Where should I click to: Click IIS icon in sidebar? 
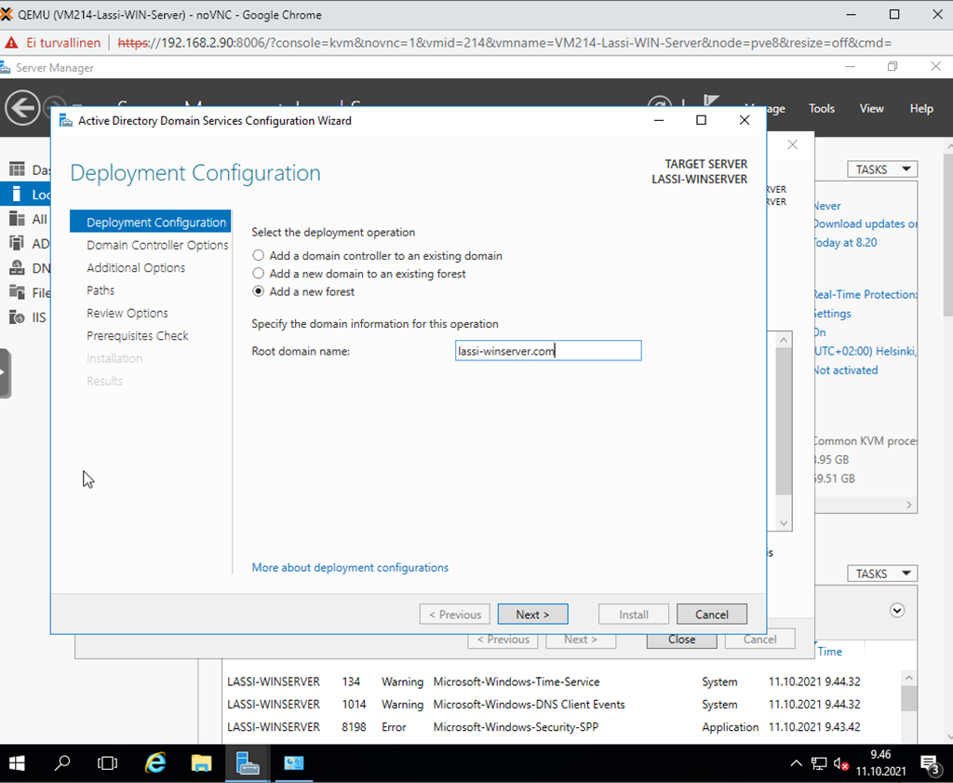click(17, 317)
